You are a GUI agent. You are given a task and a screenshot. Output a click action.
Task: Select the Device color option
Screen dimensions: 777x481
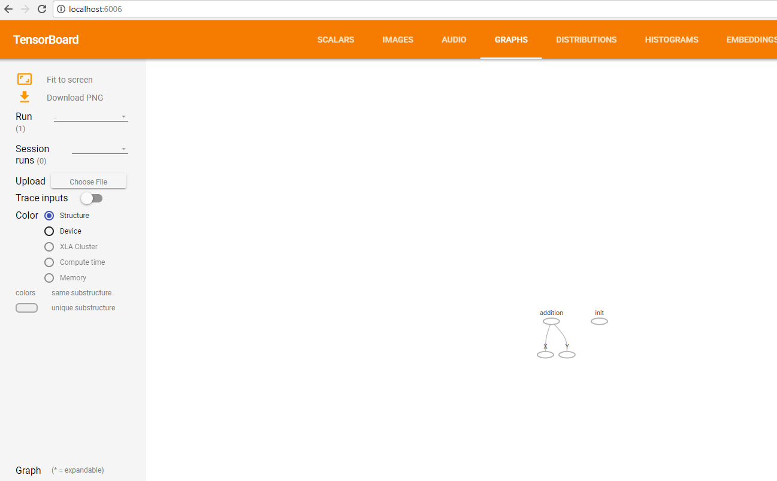49,231
